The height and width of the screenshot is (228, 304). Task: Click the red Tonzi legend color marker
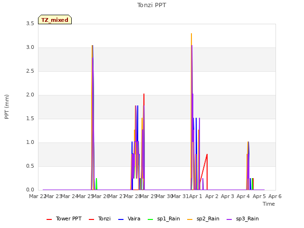pos(91,219)
